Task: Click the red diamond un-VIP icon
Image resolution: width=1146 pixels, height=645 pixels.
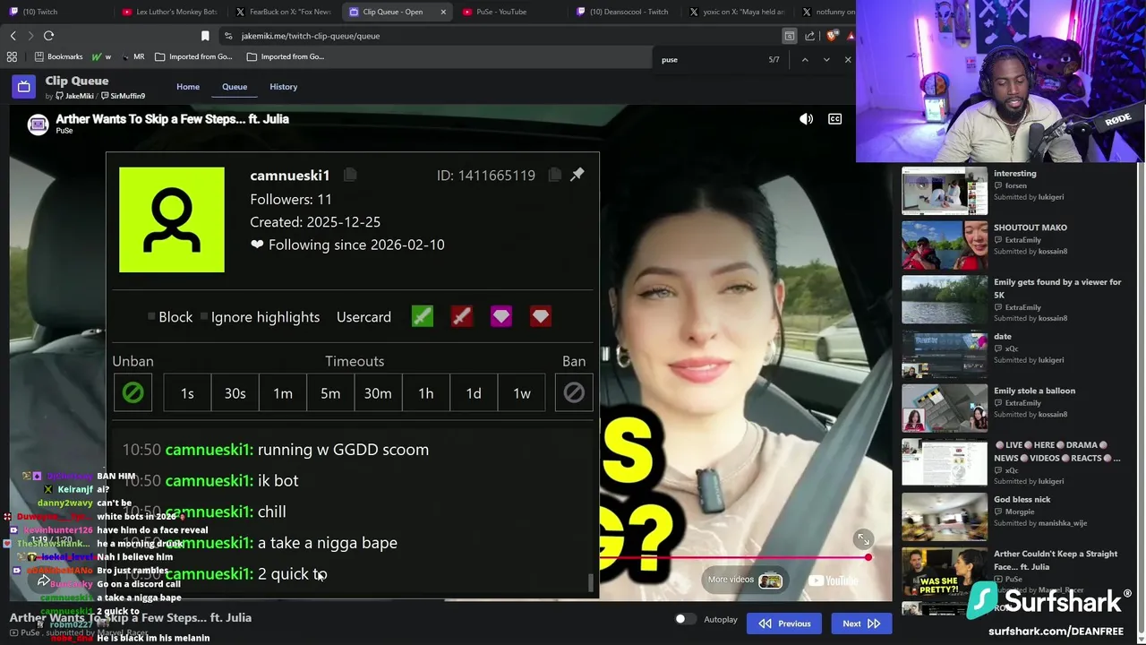Action: click(x=541, y=316)
